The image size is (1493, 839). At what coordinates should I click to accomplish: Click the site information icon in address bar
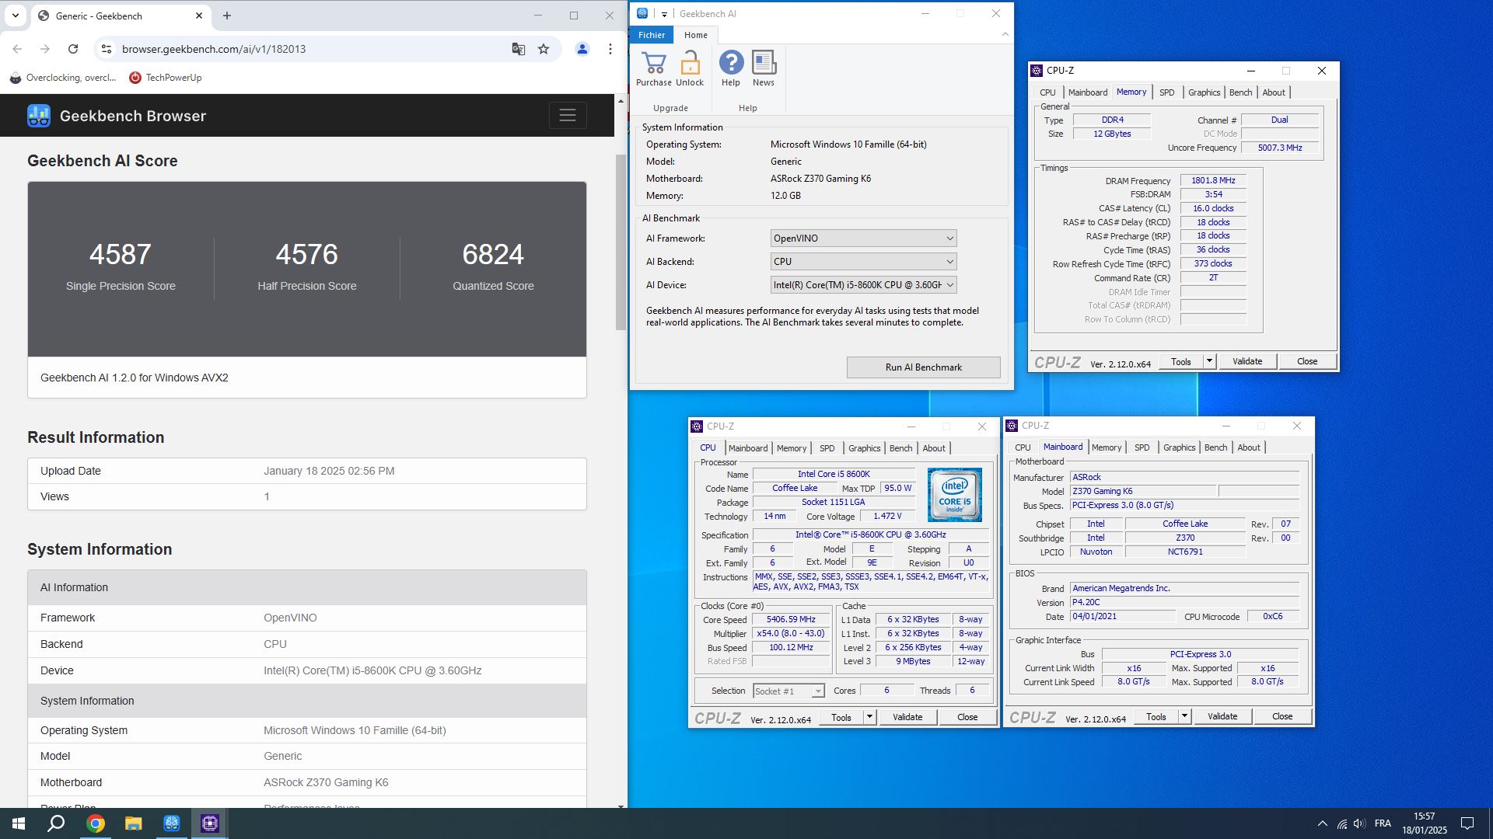107,49
